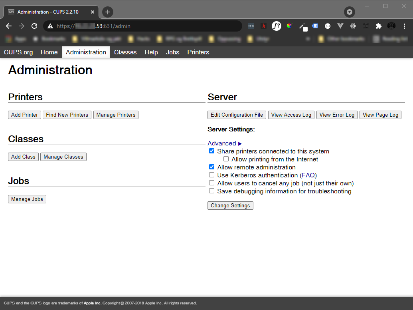
Task: Open the CUPS.org navigation link
Action: pyautogui.click(x=18, y=52)
